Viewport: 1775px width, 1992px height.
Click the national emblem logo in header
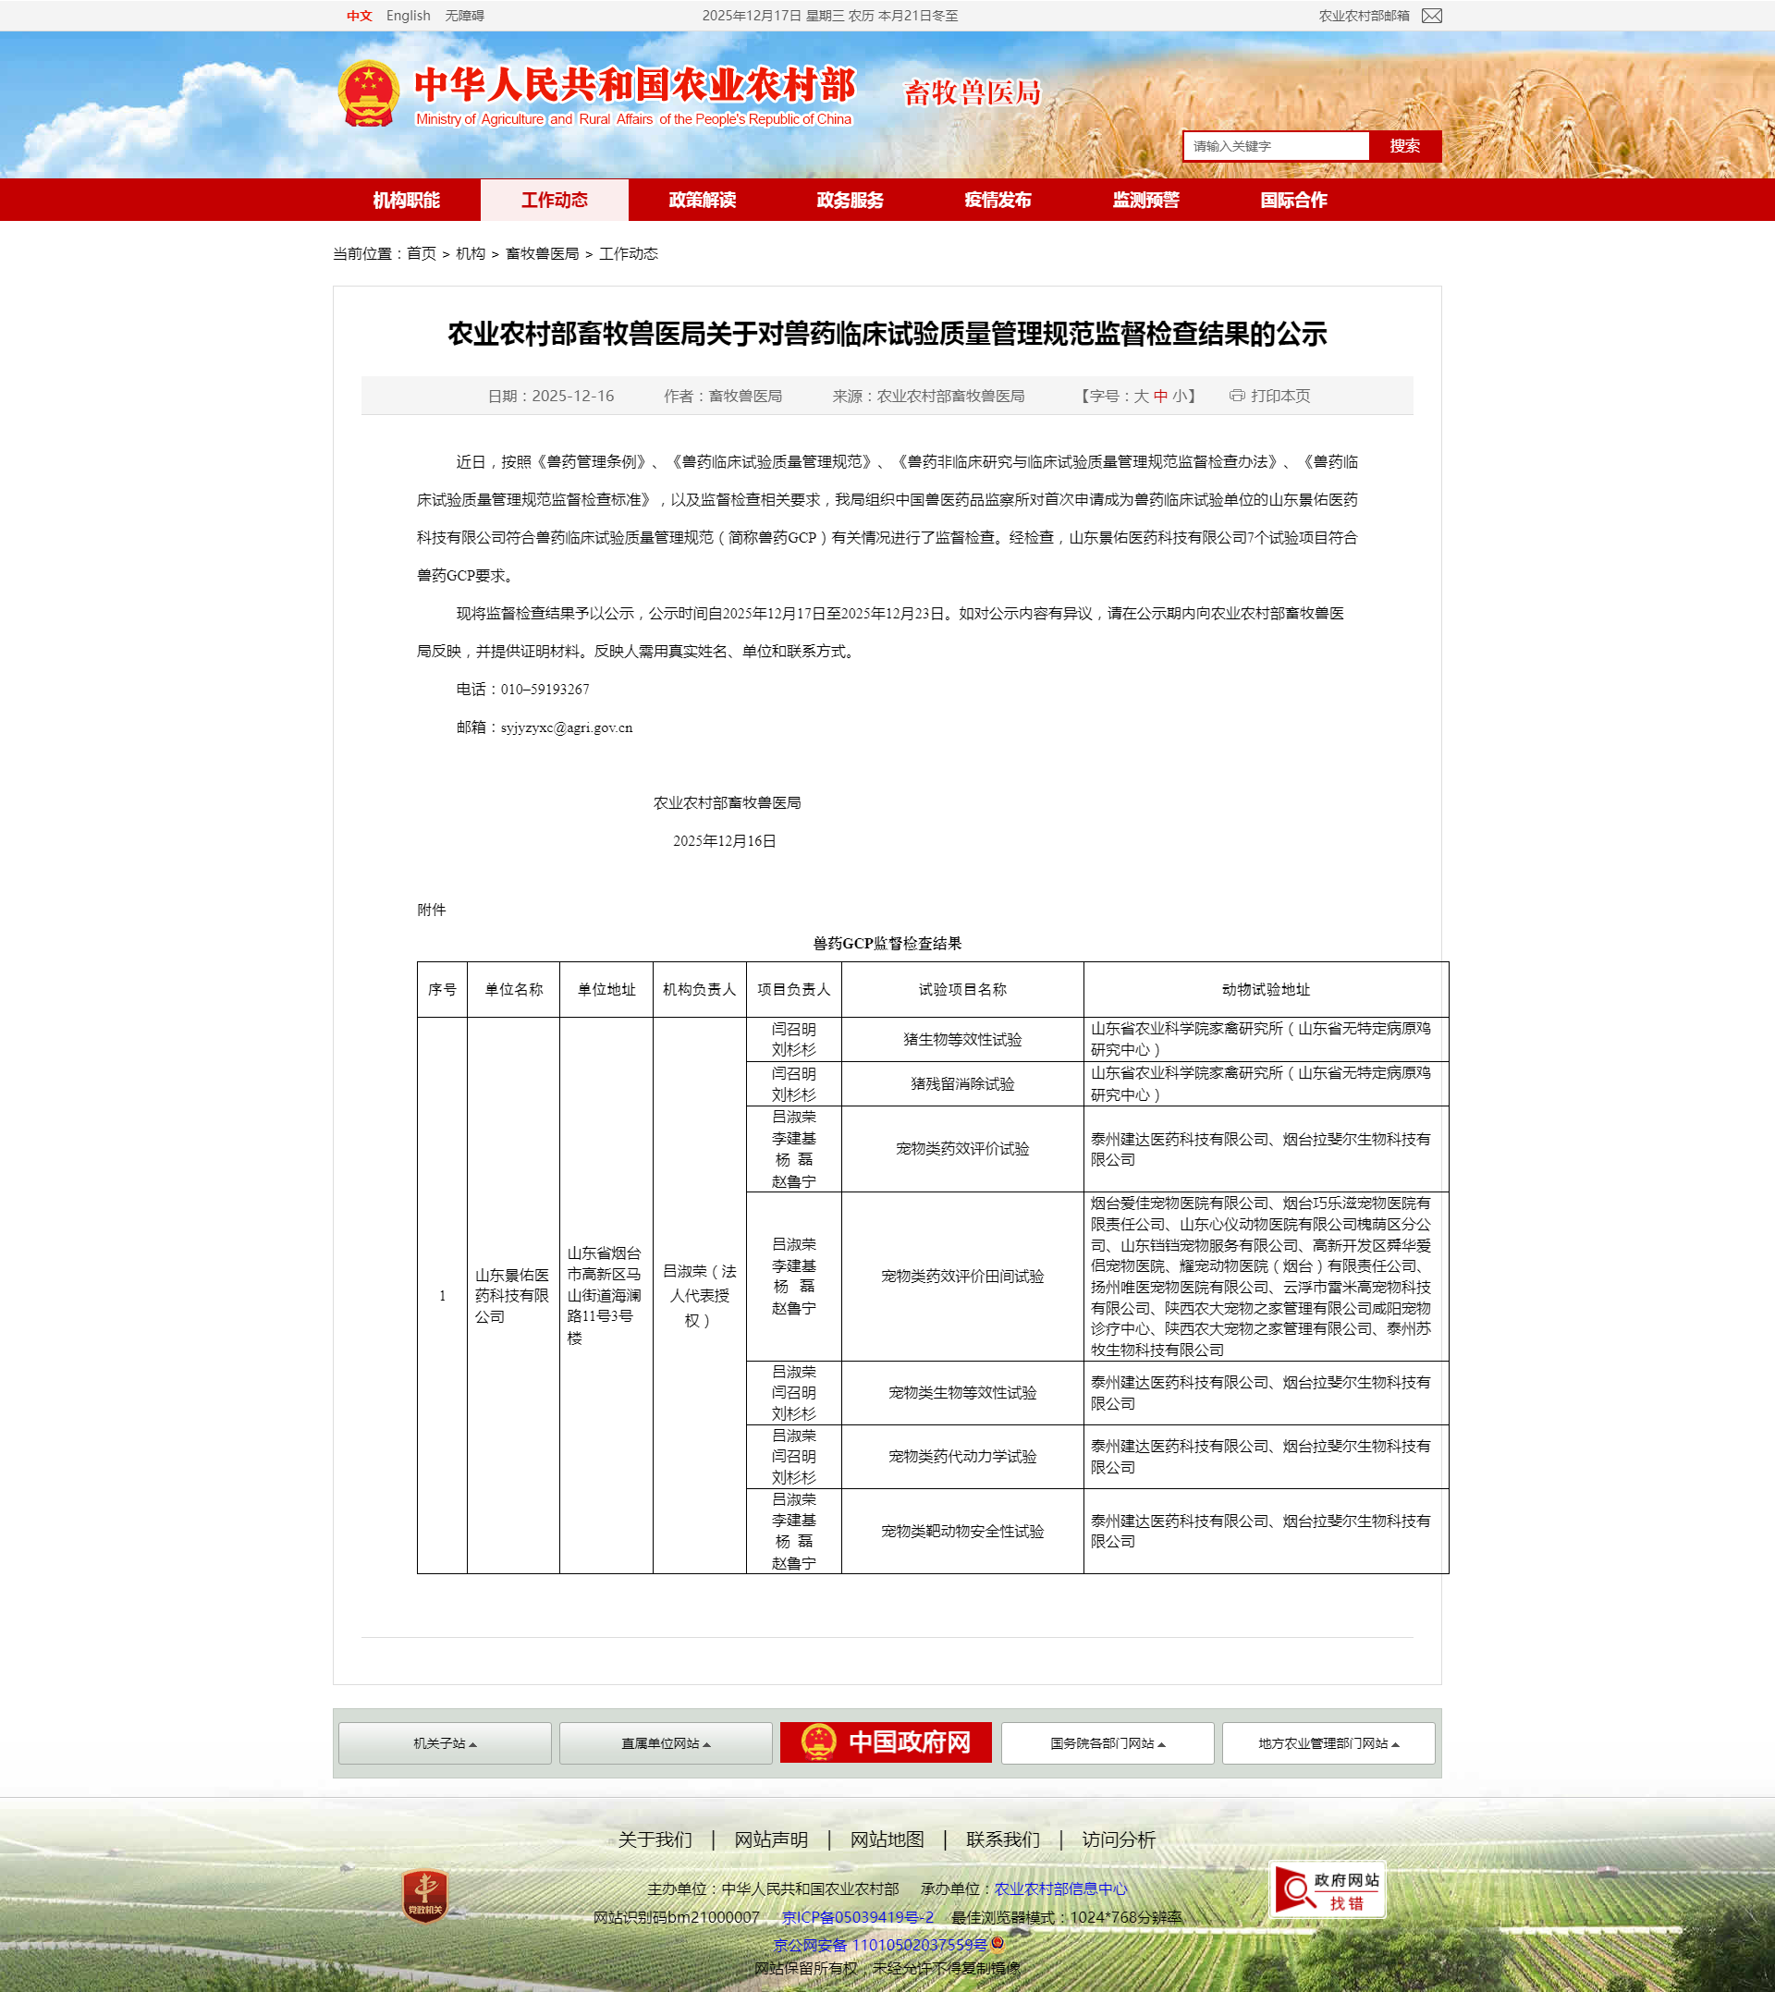point(369,94)
